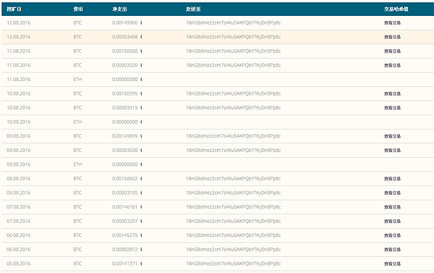The height and width of the screenshot is (273, 434).
Task: Open 查看交易 link for 0.00003315 row
Action: point(392,108)
